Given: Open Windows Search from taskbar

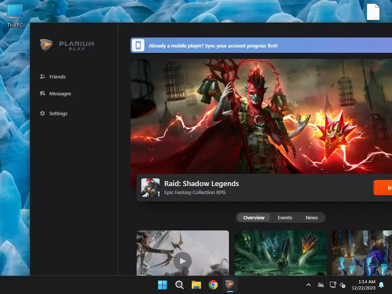Looking at the screenshot, I should click(179, 285).
